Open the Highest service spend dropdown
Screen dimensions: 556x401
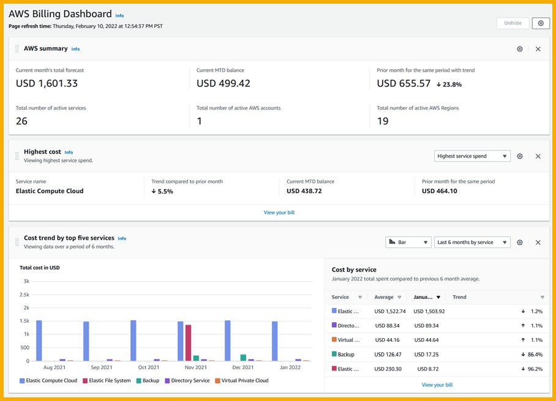472,156
